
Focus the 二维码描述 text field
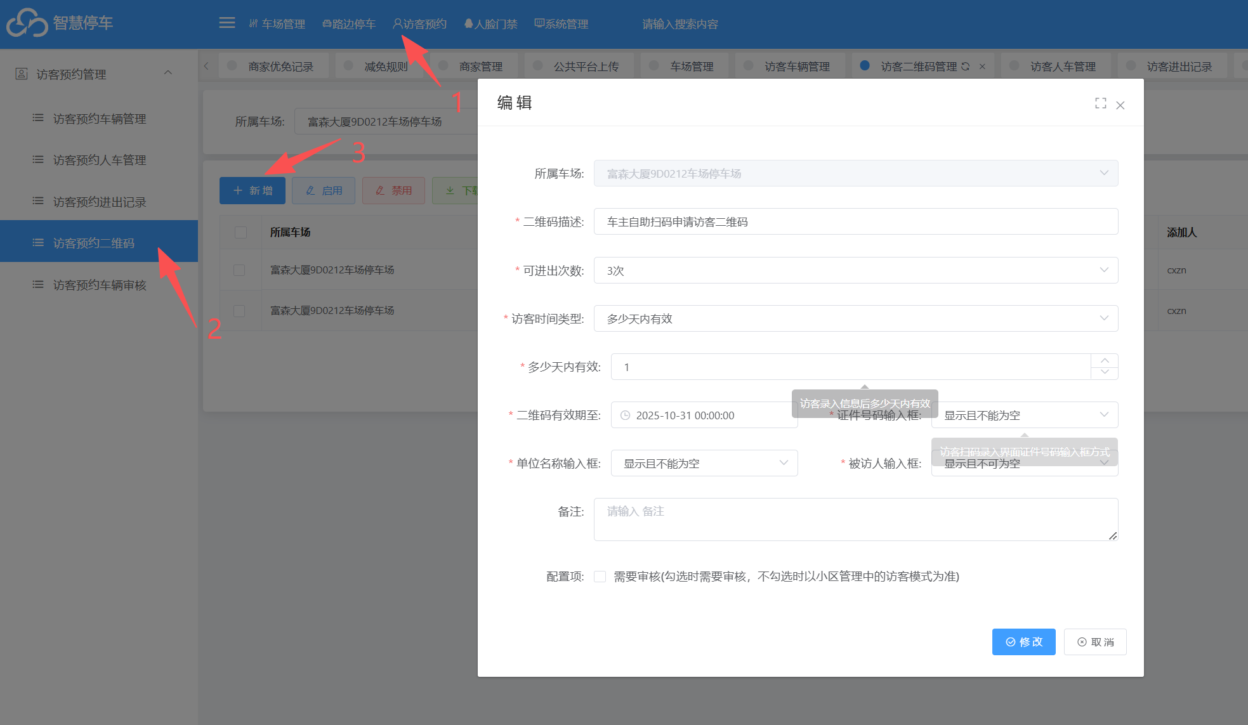pyautogui.click(x=856, y=221)
